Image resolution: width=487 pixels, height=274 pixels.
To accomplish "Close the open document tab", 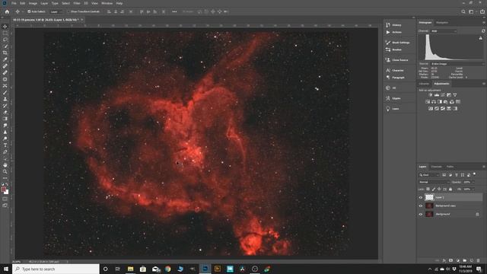I will [82, 20].
